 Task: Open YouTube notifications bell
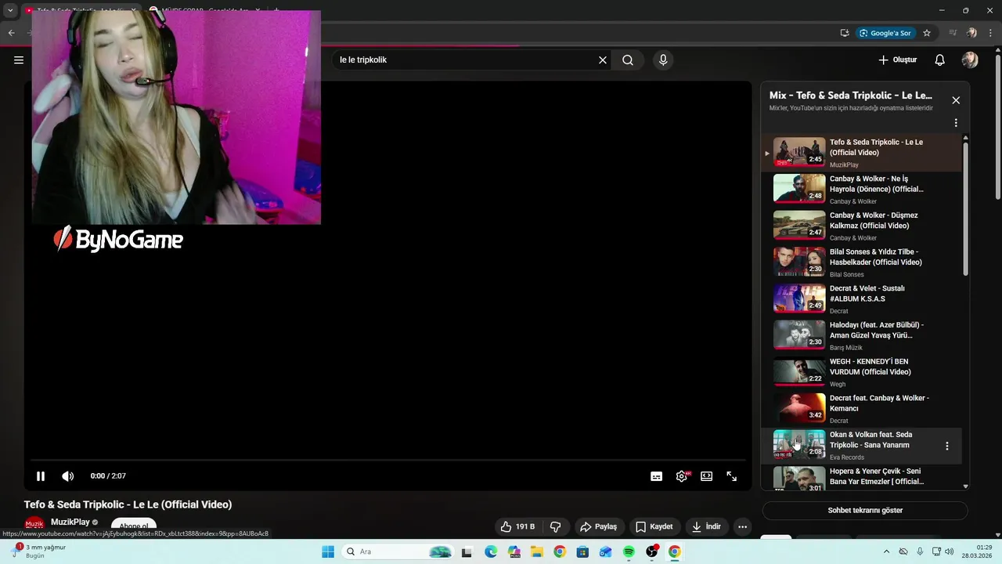tap(940, 60)
